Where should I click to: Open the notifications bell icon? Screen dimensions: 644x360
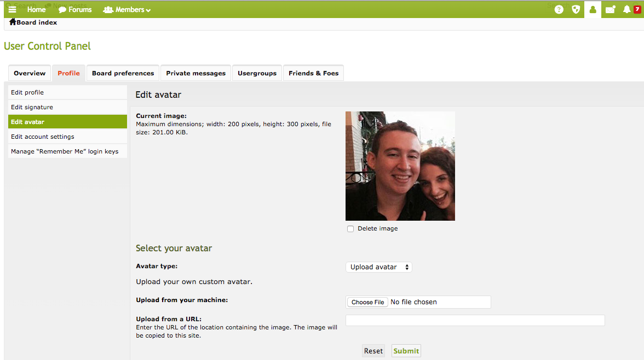click(x=627, y=9)
